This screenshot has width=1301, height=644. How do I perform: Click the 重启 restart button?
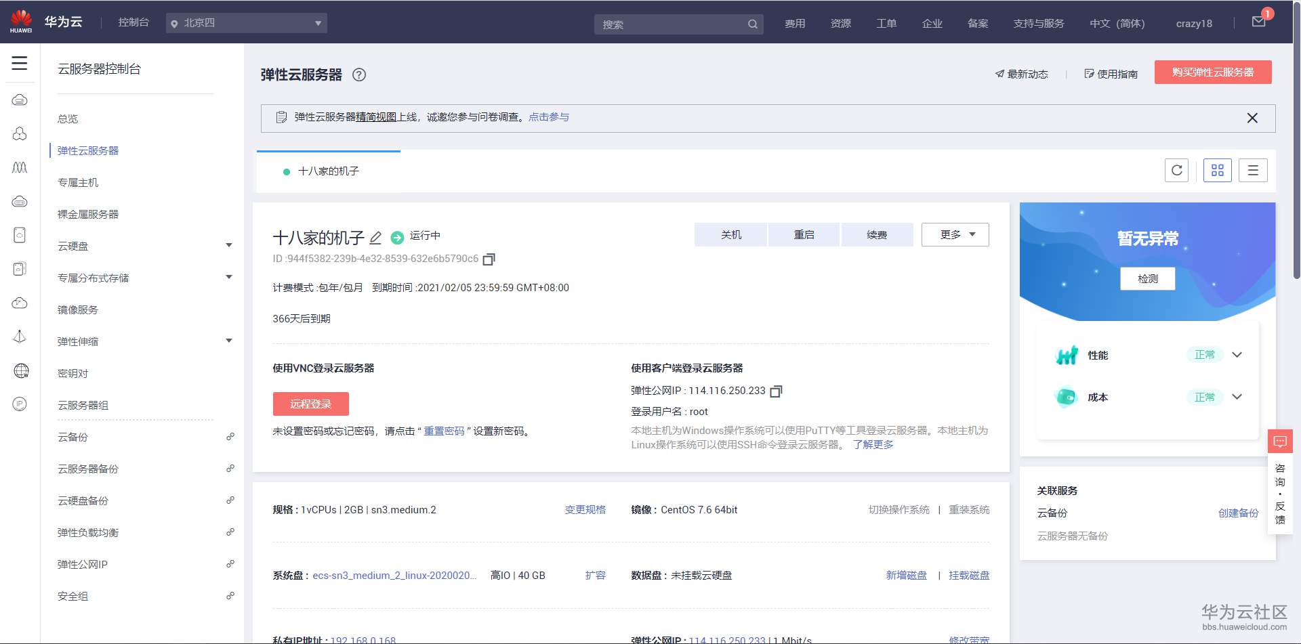[804, 235]
